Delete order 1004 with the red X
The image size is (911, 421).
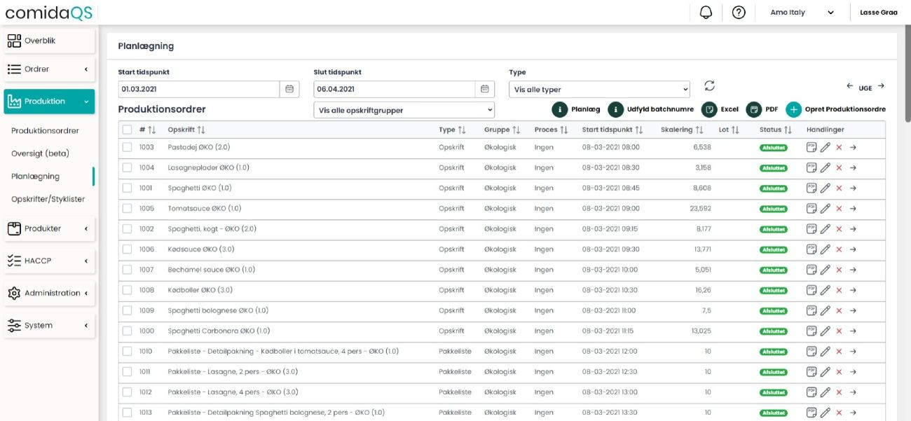(x=839, y=168)
